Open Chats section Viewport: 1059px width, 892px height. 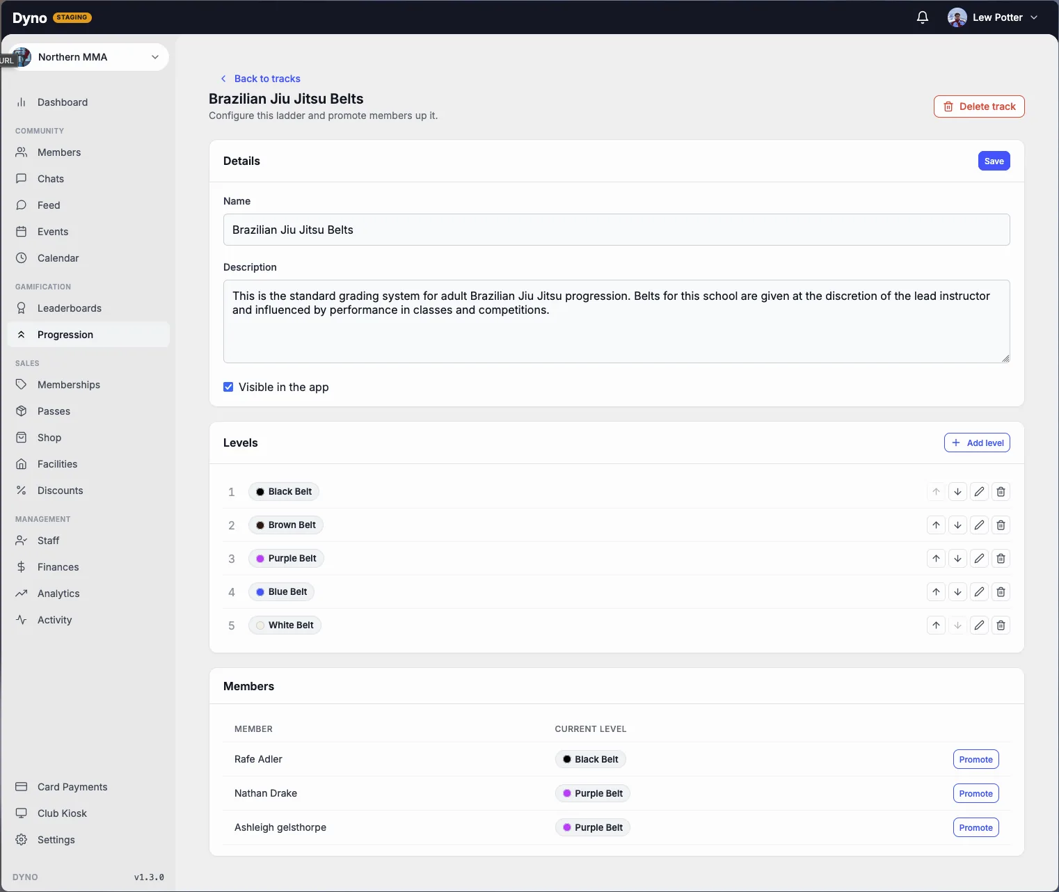coord(88,179)
